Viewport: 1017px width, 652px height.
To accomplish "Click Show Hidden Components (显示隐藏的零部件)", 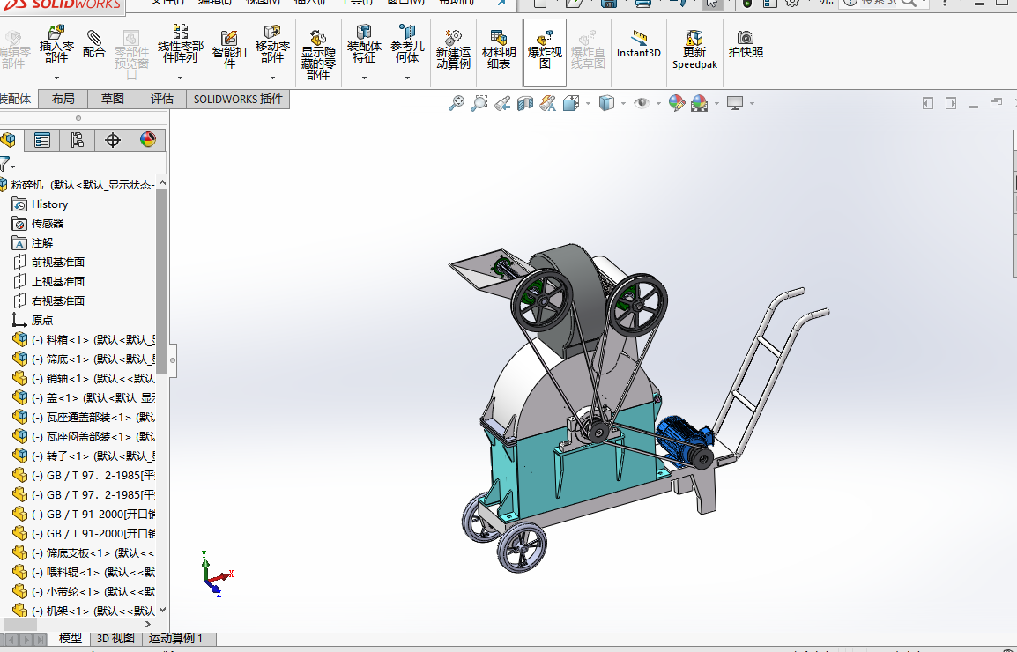I will click(x=318, y=56).
